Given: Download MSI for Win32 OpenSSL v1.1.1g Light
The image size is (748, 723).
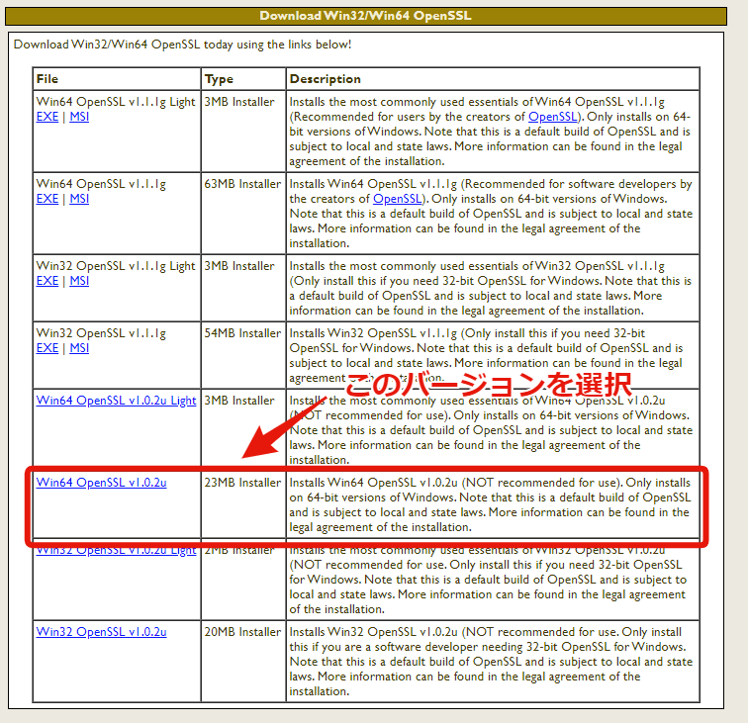Looking at the screenshot, I should [79, 281].
